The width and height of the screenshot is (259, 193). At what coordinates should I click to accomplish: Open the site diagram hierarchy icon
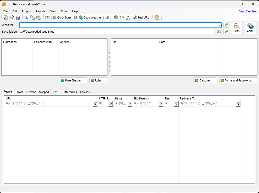tap(128, 17)
